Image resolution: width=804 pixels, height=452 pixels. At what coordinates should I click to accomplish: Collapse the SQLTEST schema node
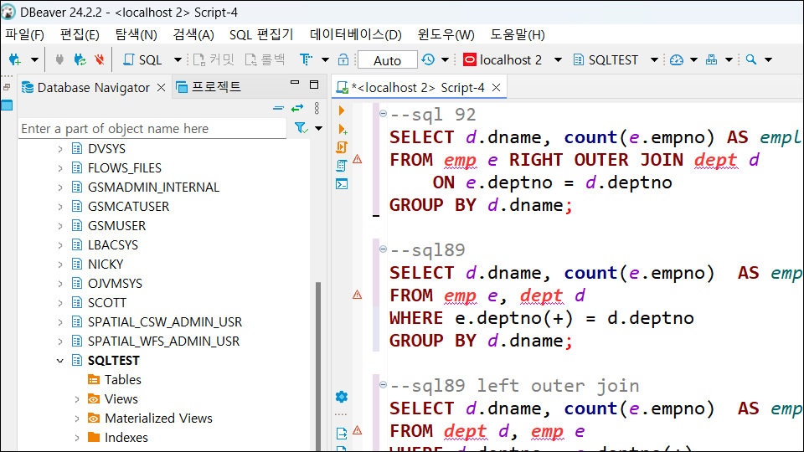(60, 361)
